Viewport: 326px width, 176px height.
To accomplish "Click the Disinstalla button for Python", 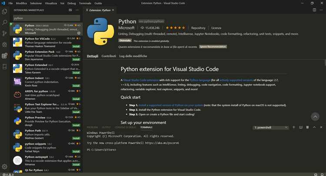I will (x=125, y=41).
